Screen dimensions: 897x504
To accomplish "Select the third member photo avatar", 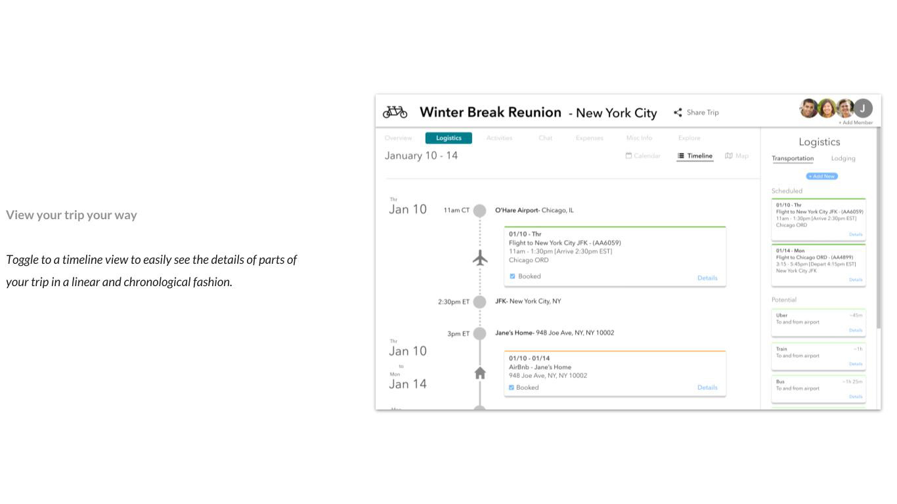I will pyautogui.click(x=845, y=108).
